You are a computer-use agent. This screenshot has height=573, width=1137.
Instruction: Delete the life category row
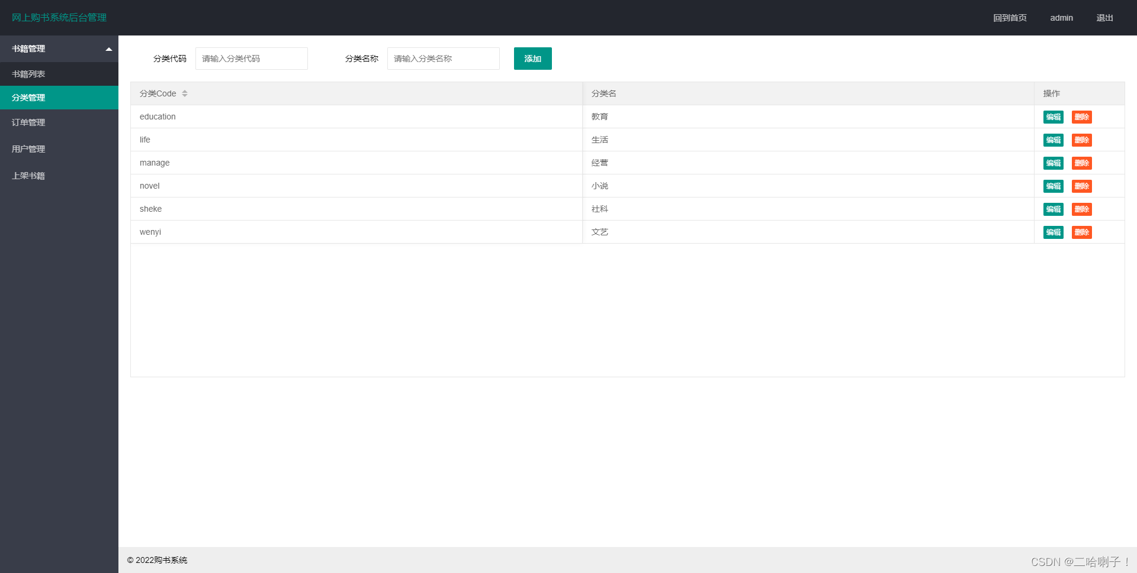pos(1082,140)
